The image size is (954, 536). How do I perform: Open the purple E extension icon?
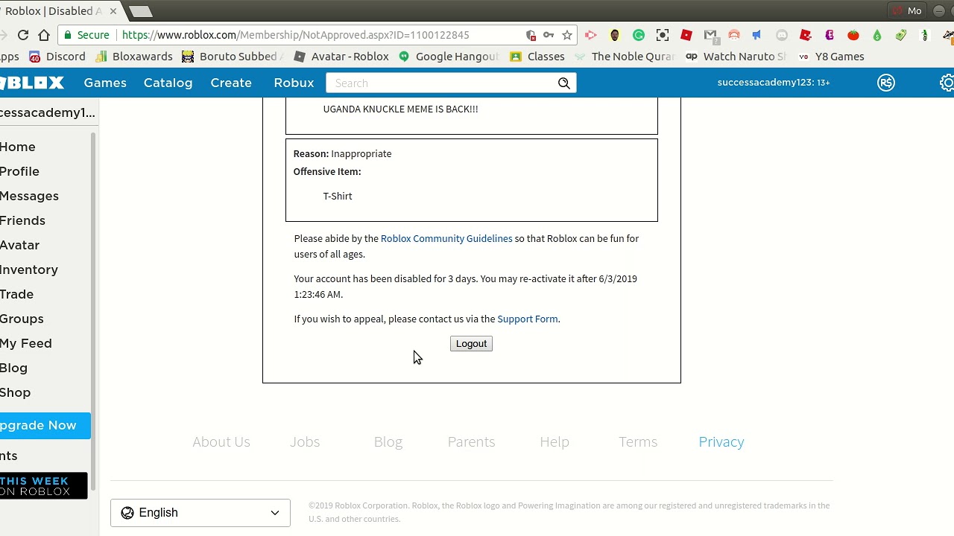coord(830,35)
